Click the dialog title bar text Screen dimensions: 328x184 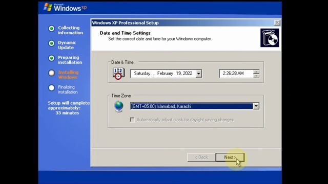[125, 22]
